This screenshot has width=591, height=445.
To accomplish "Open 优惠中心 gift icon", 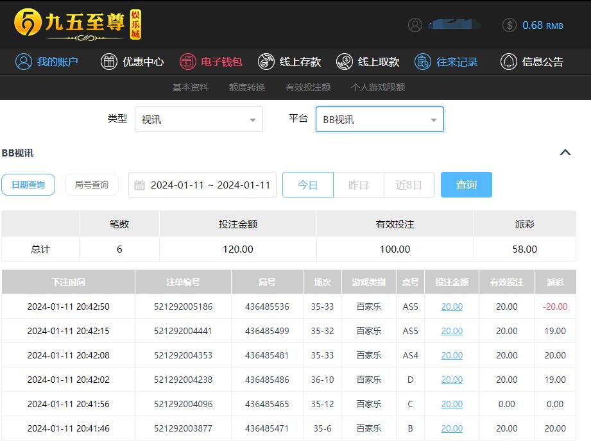I will click(109, 62).
